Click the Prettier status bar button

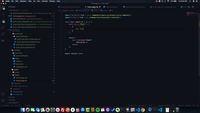pyautogui.click(x=188, y=105)
